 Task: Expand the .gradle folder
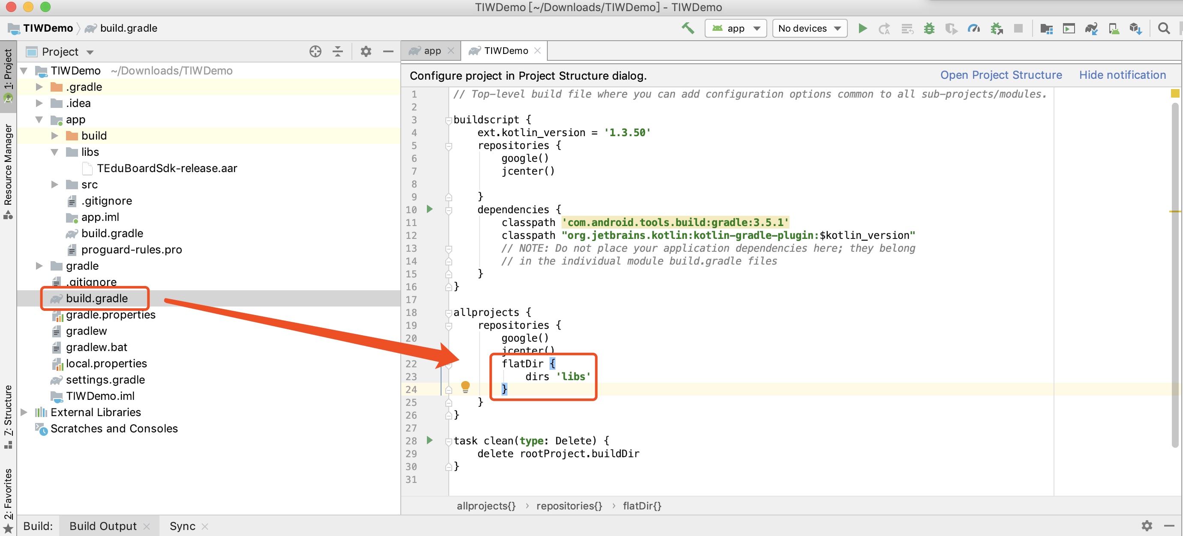coord(39,86)
